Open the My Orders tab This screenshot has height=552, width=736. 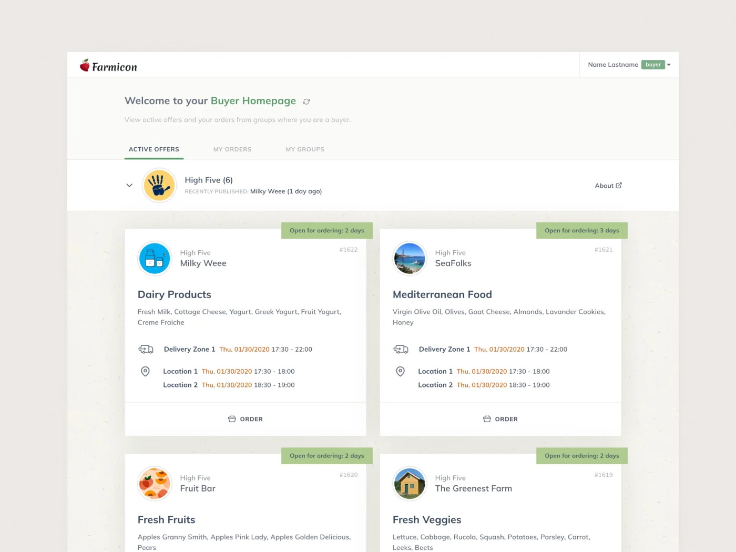[232, 149]
